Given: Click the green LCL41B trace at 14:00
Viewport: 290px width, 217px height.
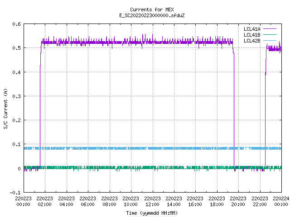Looking at the screenshot, I should (x=174, y=168).
